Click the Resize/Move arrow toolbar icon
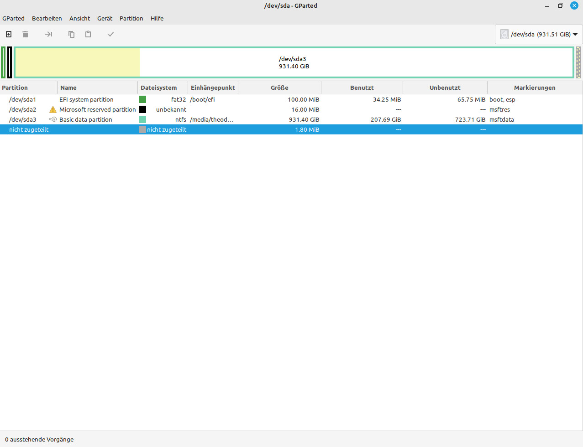Image resolution: width=583 pixels, height=447 pixels. [48, 34]
